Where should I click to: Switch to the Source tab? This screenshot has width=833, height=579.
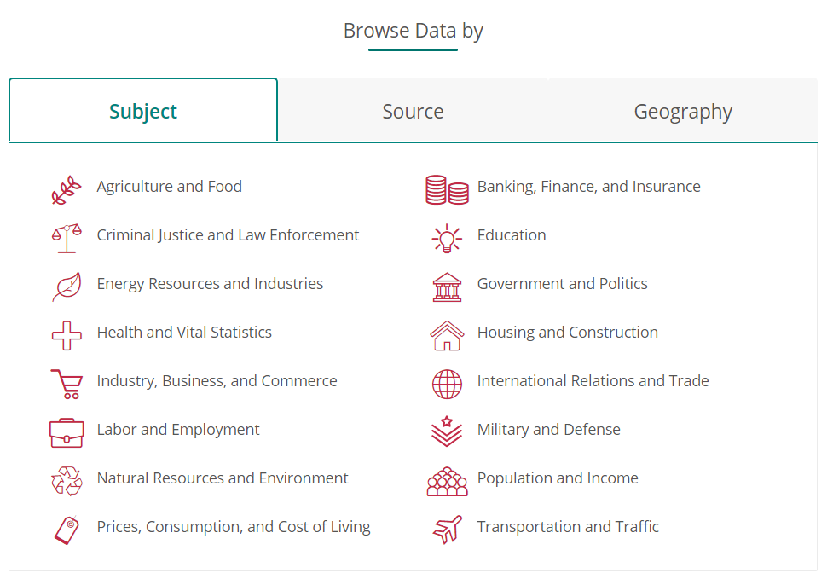(413, 112)
